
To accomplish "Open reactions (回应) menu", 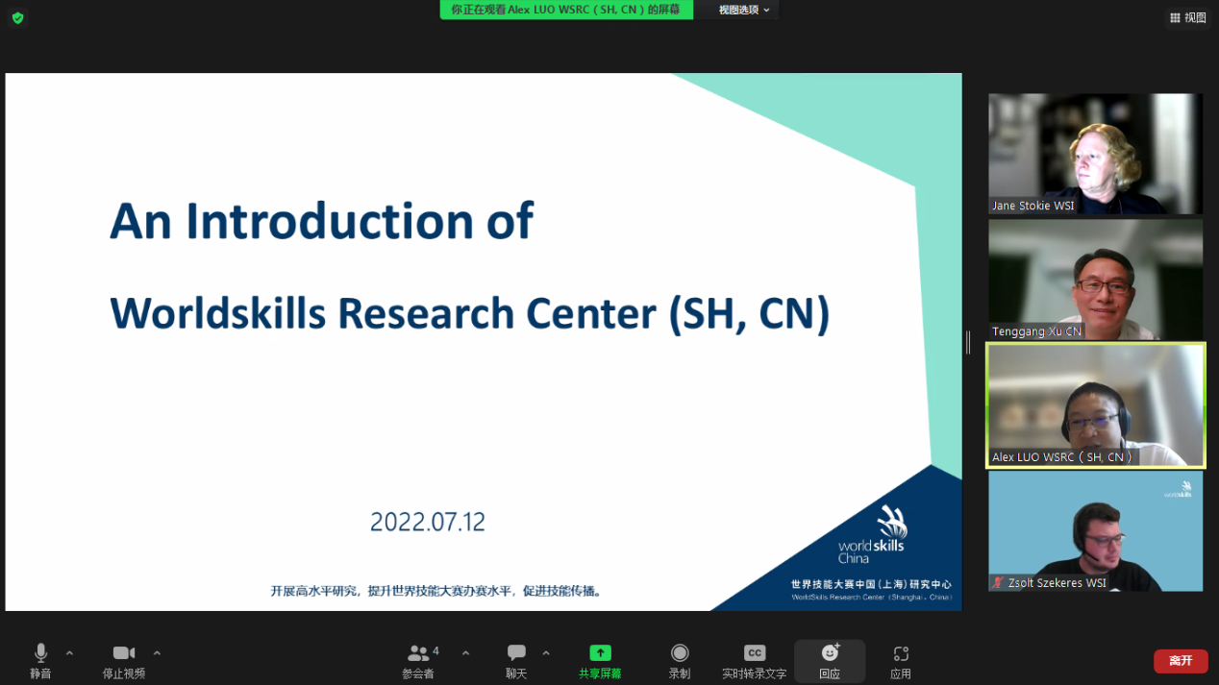I will click(x=830, y=660).
